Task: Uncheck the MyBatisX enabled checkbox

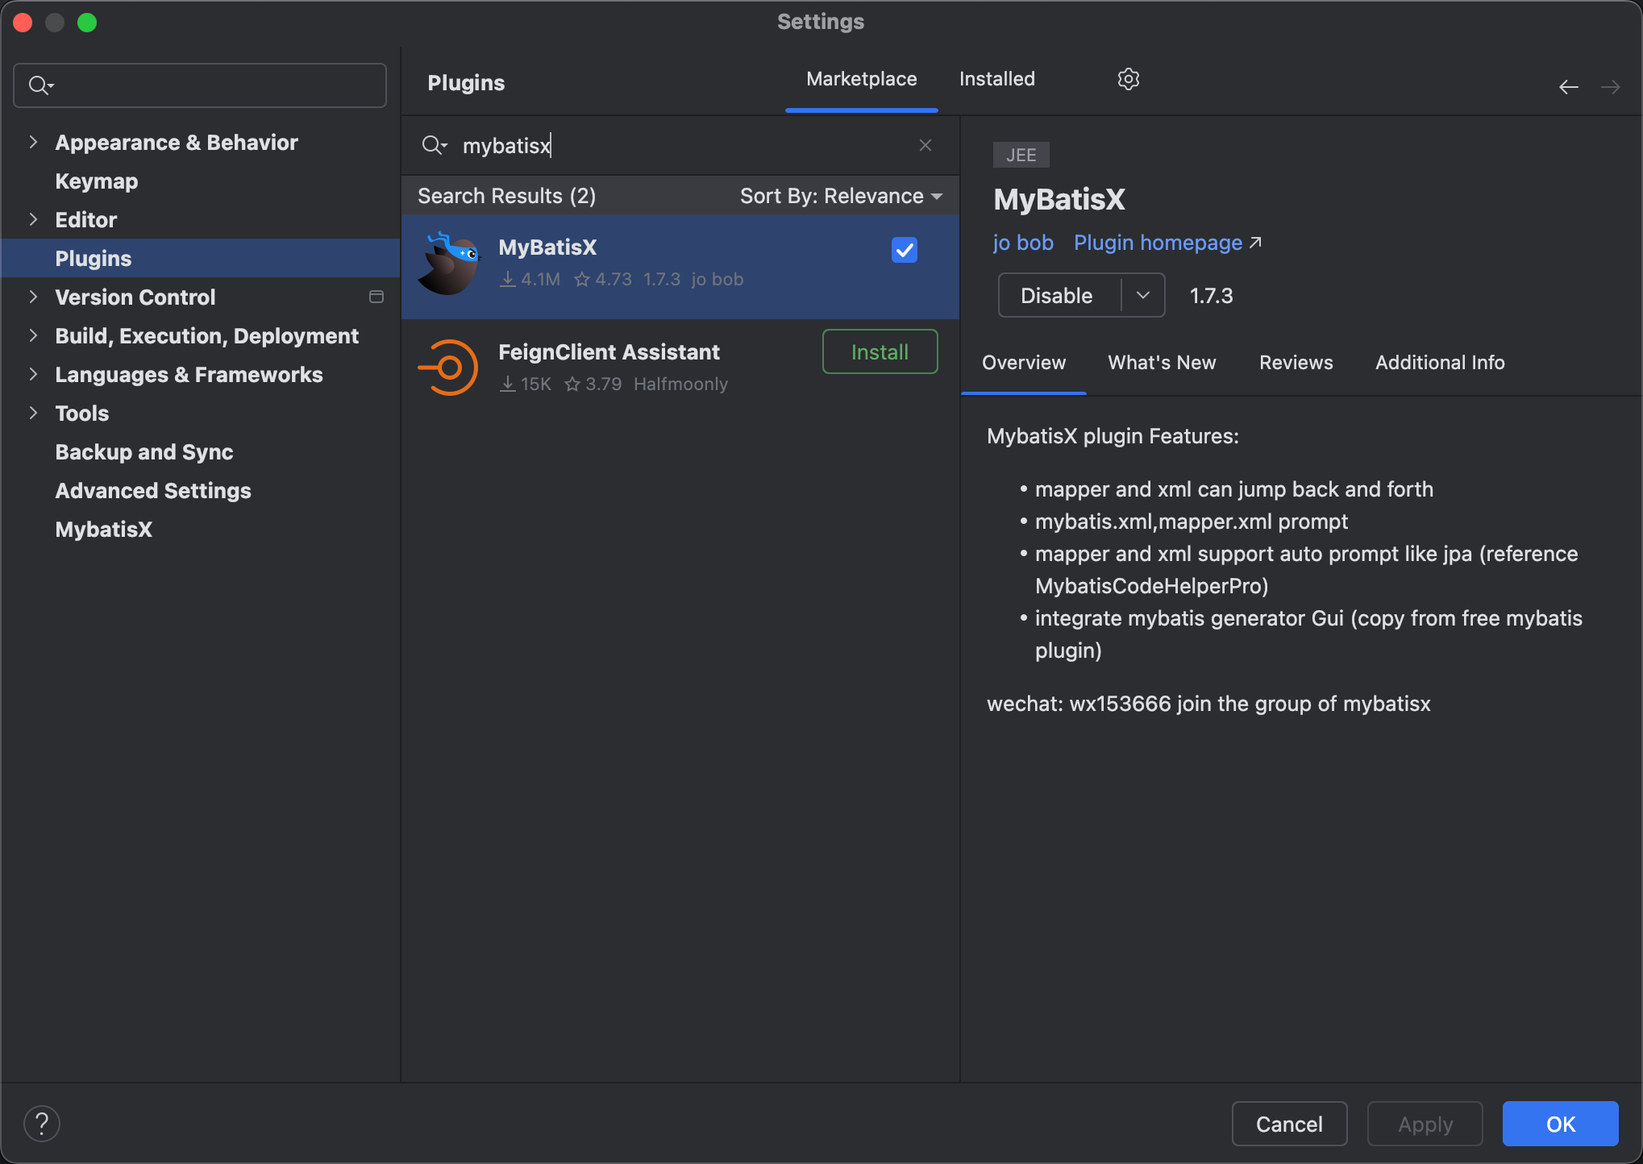Action: pos(904,250)
